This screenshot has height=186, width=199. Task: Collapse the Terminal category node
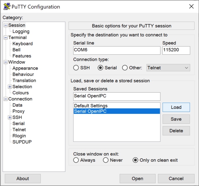click(x=6, y=38)
